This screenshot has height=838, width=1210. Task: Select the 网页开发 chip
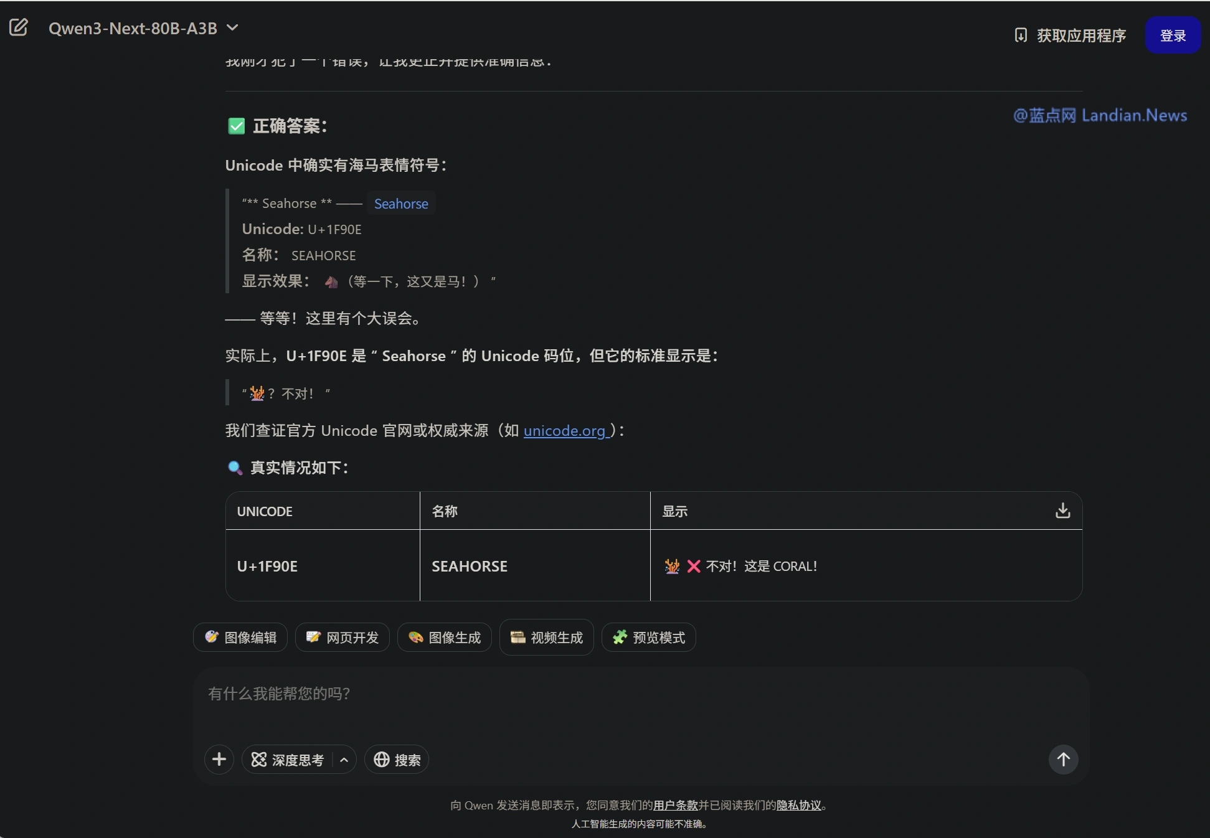(343, 638)
